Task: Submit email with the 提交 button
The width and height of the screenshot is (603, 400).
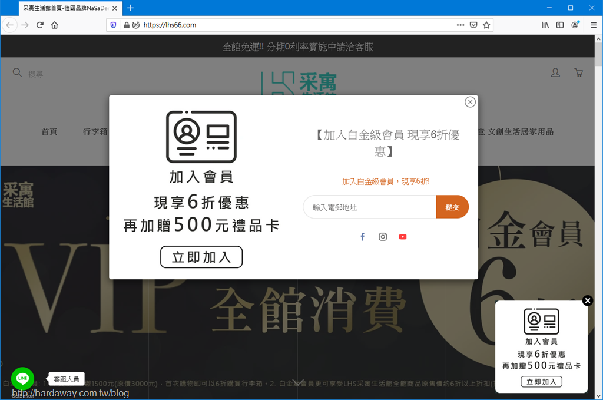Action: coord(452,207)
